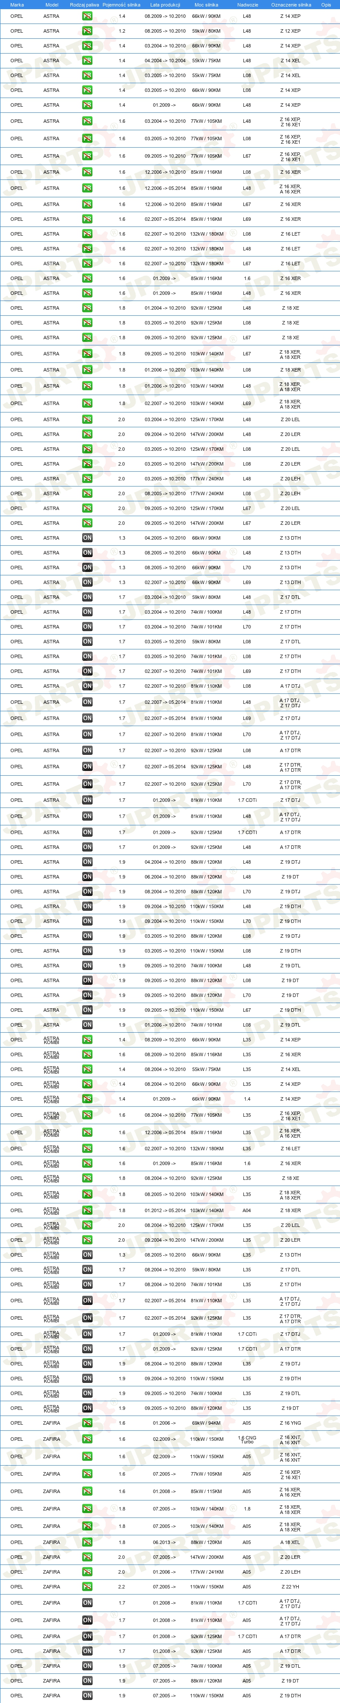Select the body code cell A04
This screenshot has width=340, height=1703.
[x=247, y=1210]
